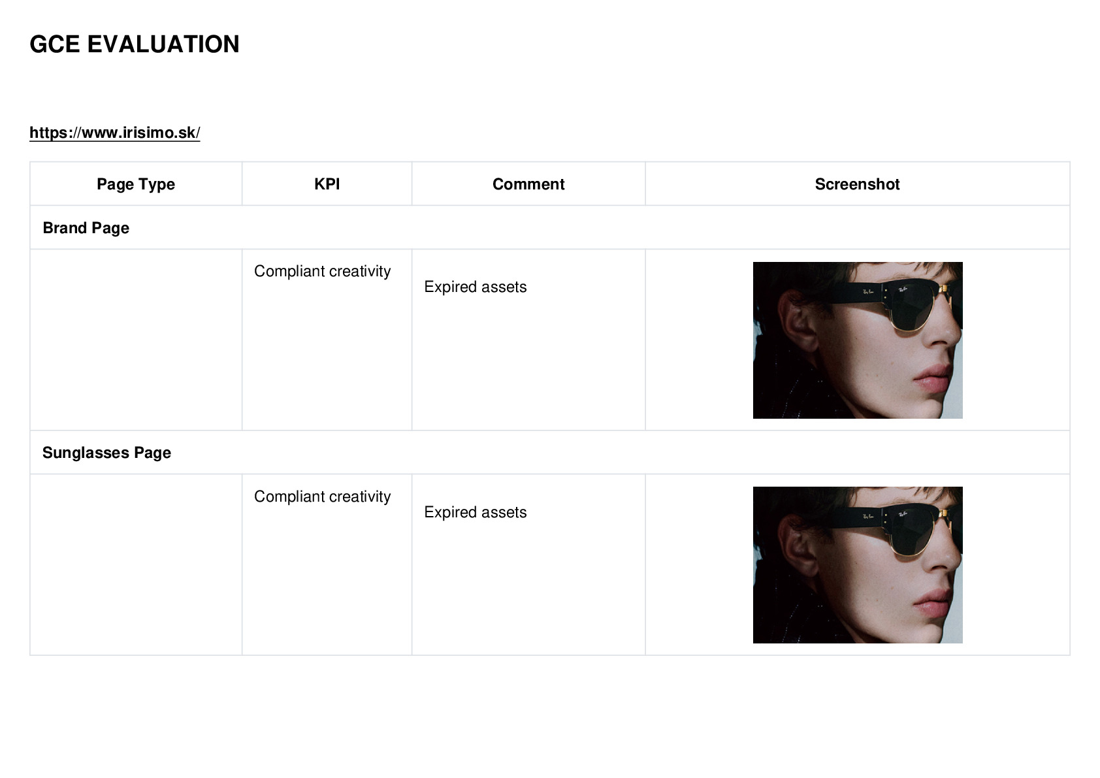Open the Sunglasses Page screenshot thumbnail
Viewport: 1100px width, 778px height.
(x=858, y=565)
